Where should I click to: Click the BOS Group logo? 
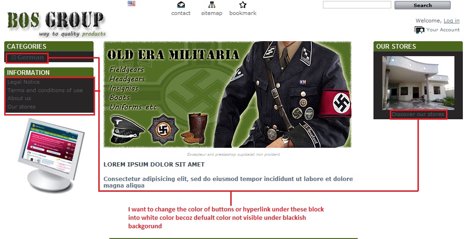click(x=57, y=24)
